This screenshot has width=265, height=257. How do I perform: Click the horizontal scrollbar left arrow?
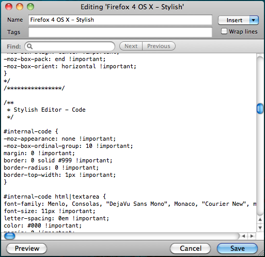click(x=243, y=236)
